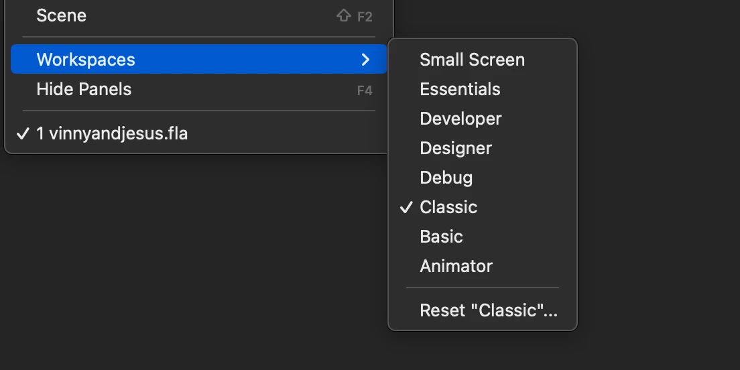Expand the Workspaces submenu chevron arrow
Screen dimensions: 740x370
pos(365,60)
